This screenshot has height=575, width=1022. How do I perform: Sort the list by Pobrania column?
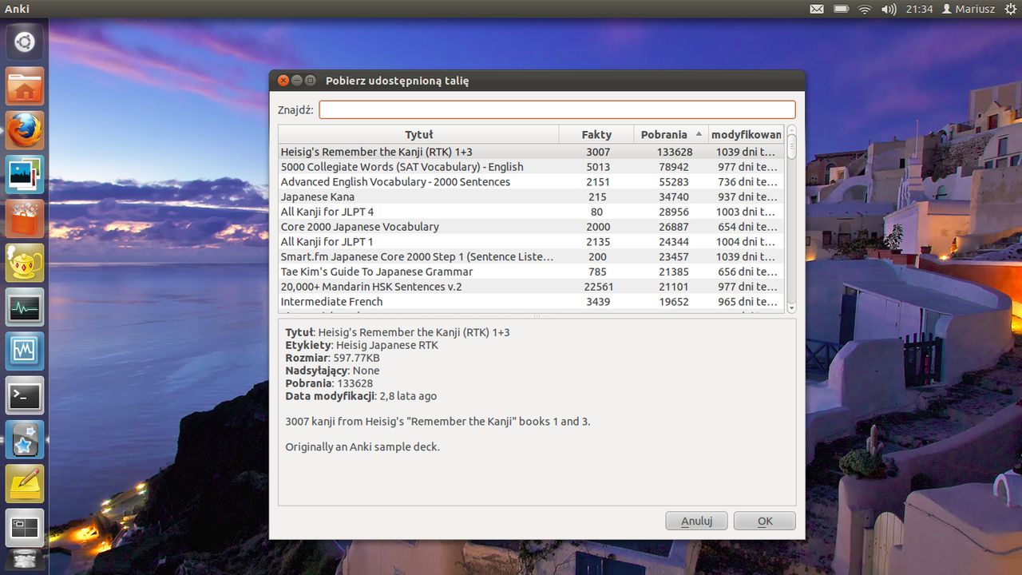671,134
